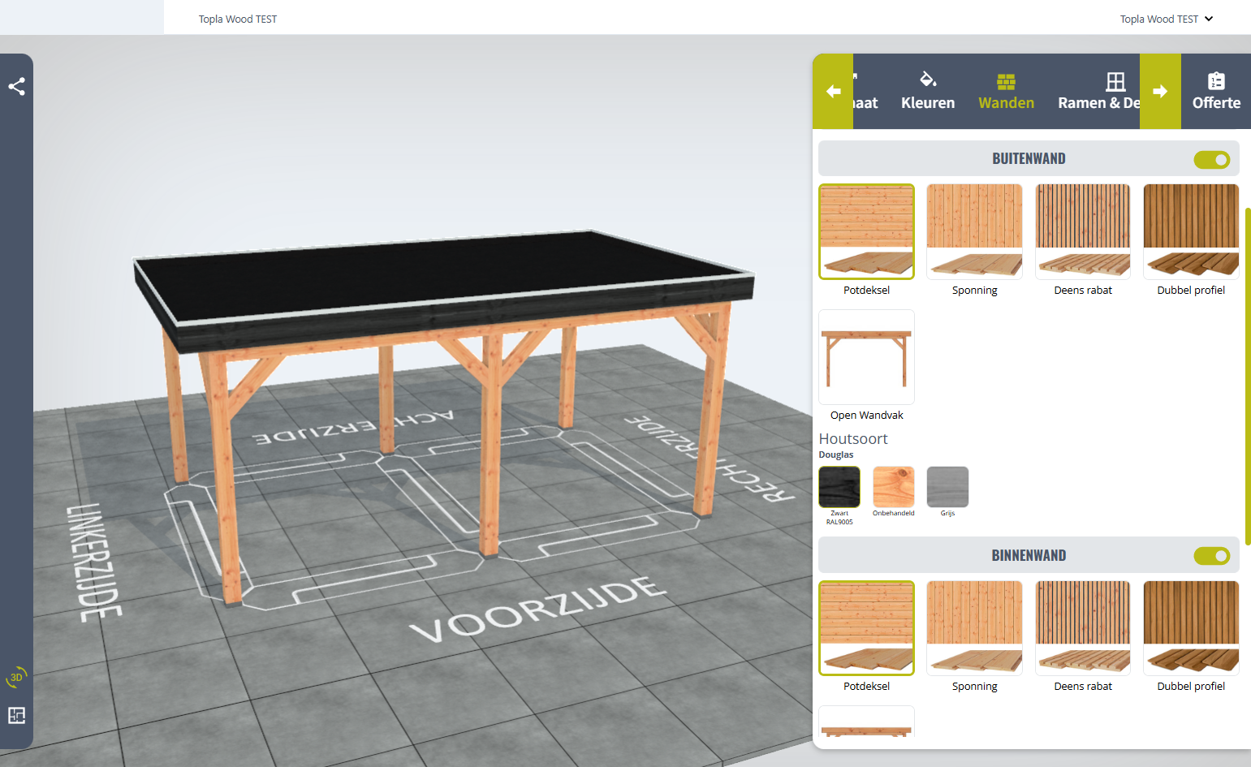This screenshot has width=1251, height=767.
Task: Open the Topla Wood TEST dropdown at the top right
Action: pos(1166,19)
